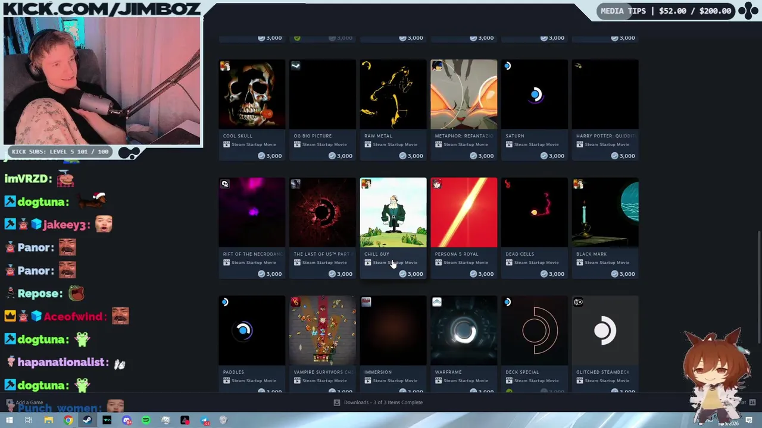Click the Windows Start button
This screenshot has width=762, height=428.
coord(10,420)
